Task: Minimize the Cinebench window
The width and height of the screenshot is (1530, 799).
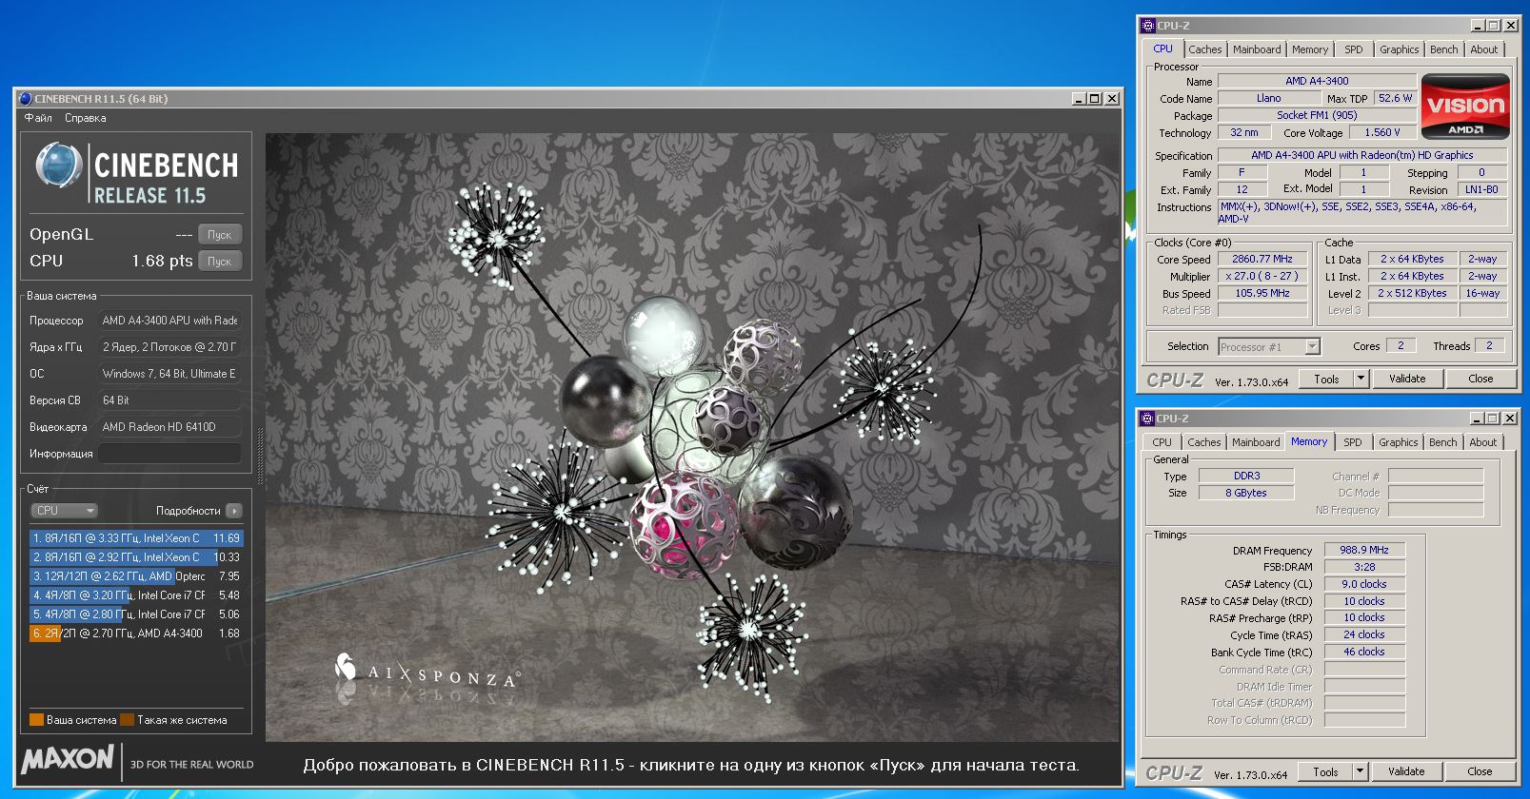Action: (1078, 99)
